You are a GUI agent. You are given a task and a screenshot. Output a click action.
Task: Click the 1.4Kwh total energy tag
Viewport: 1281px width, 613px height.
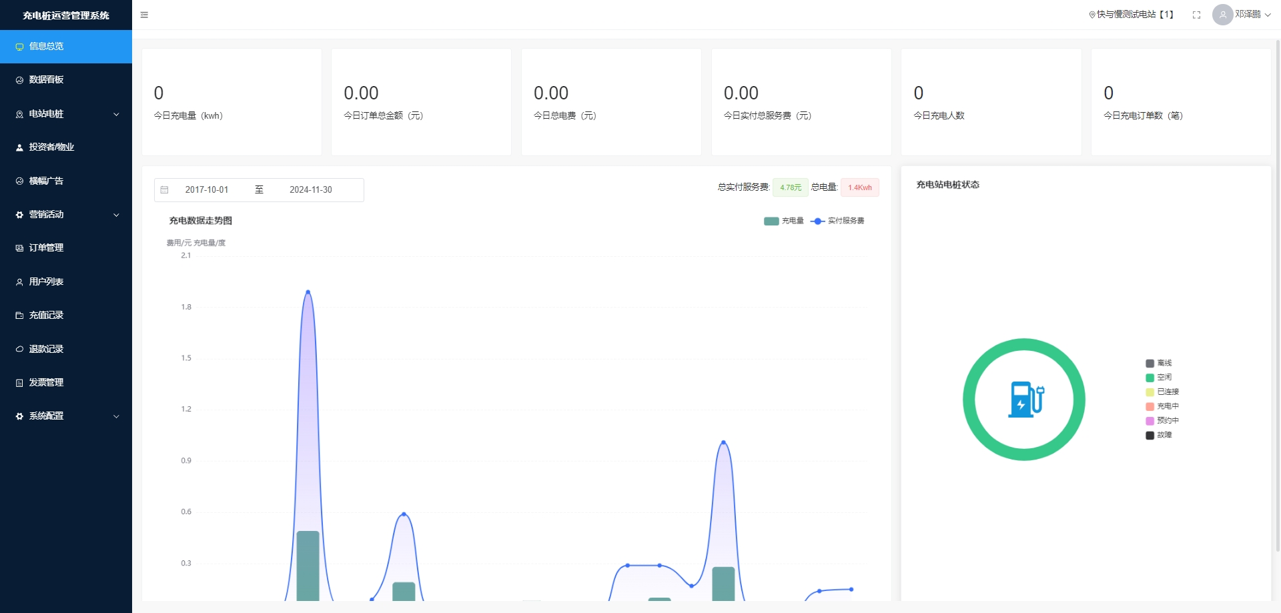tap(860, 187)
